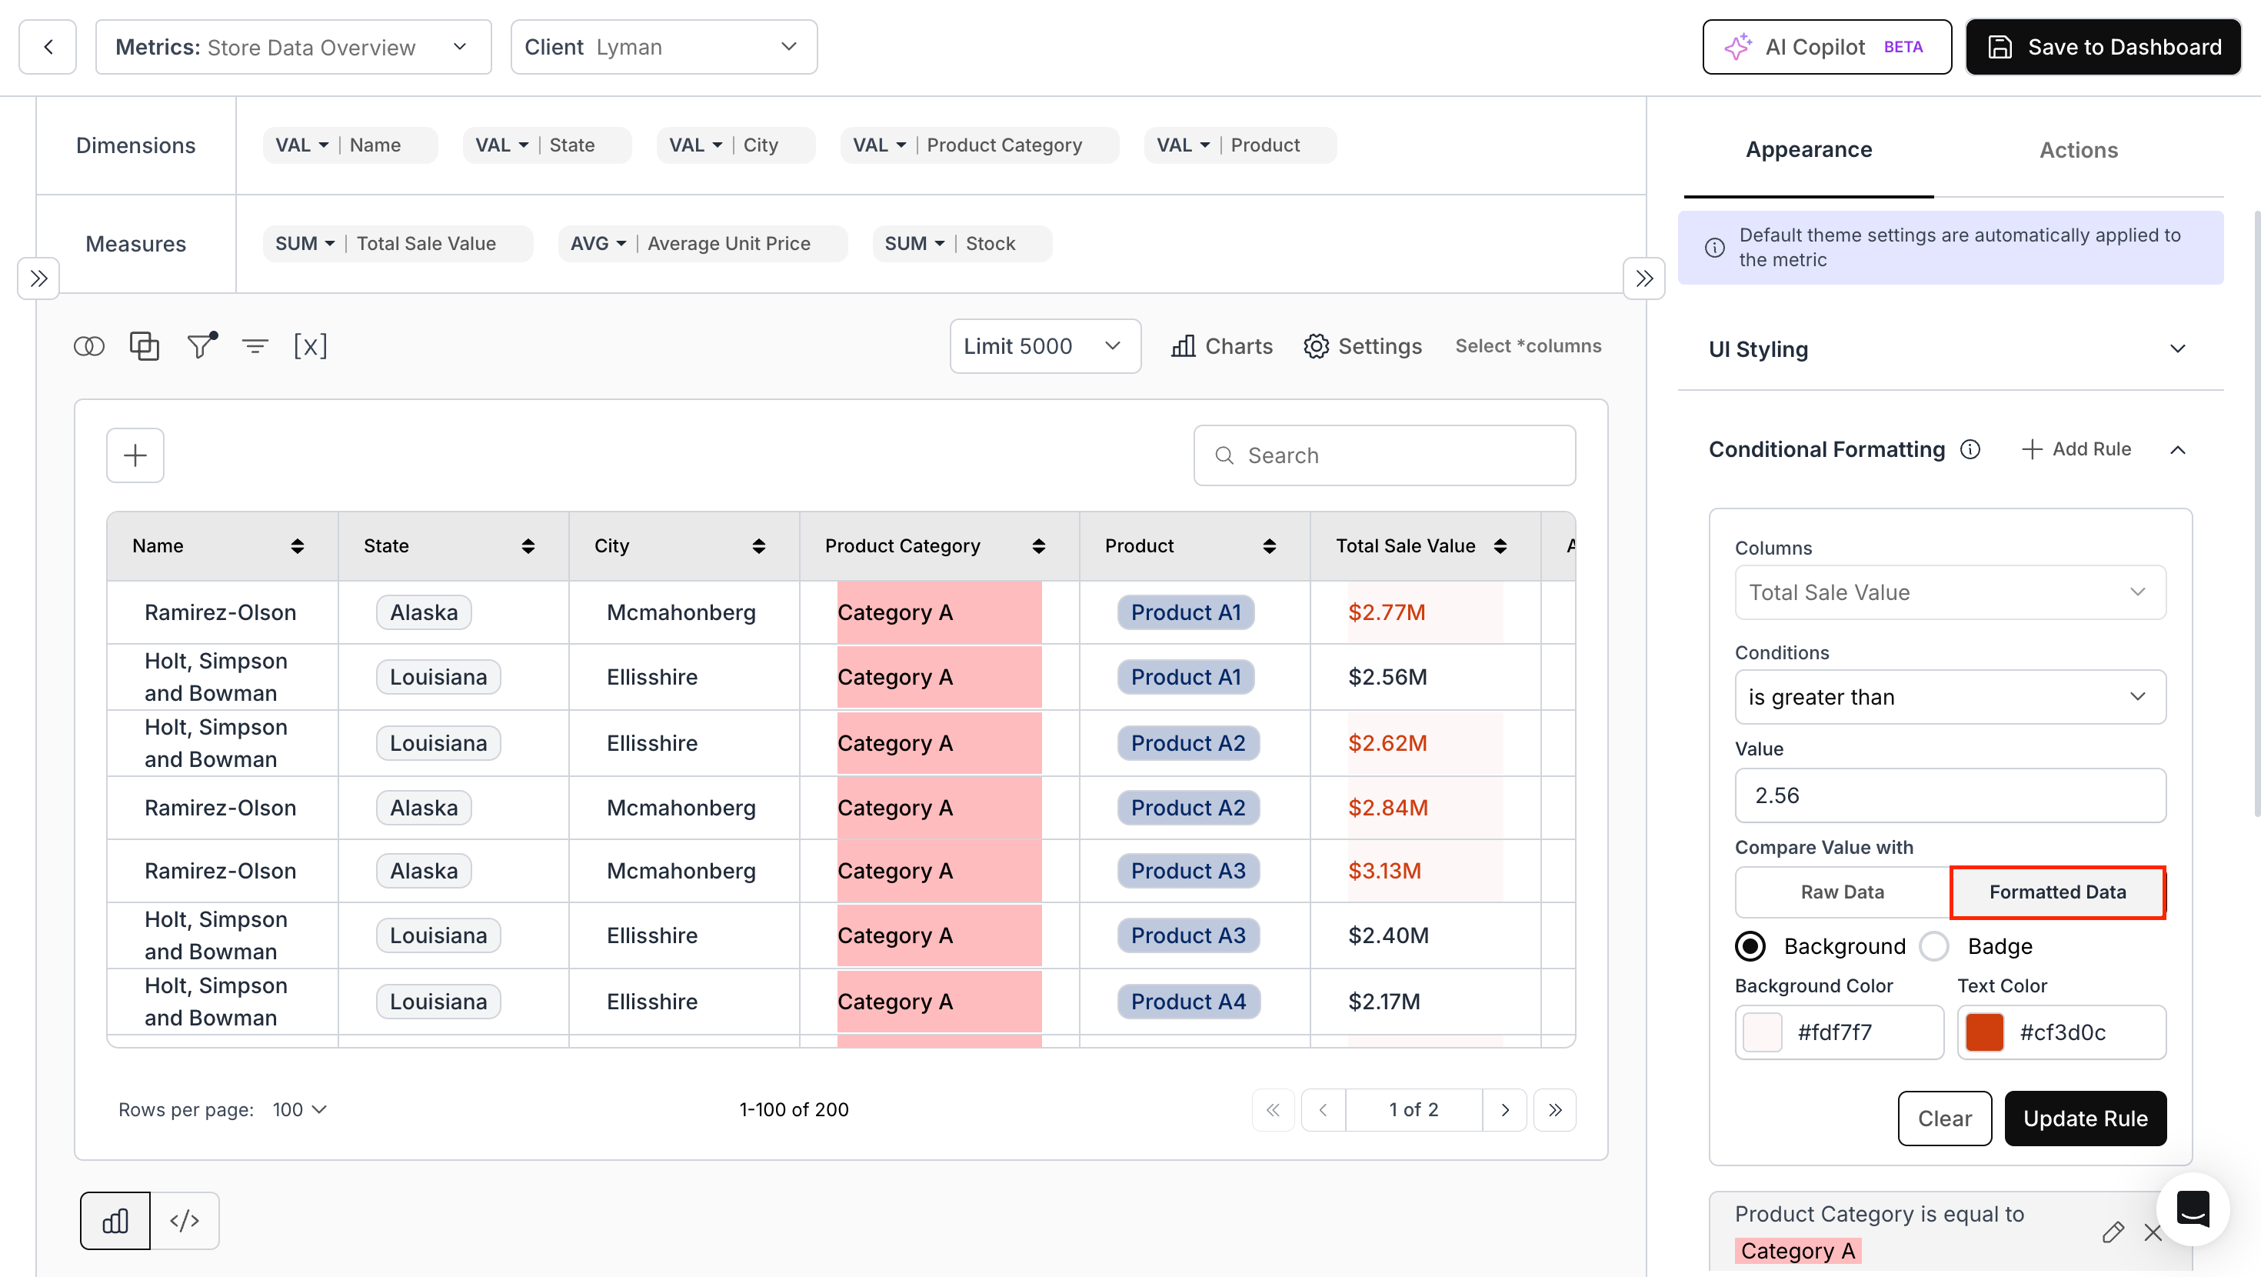This screenshot has width=2261, height=1277.
Task: Open the sort lines icon
Action: pos(255,346)
